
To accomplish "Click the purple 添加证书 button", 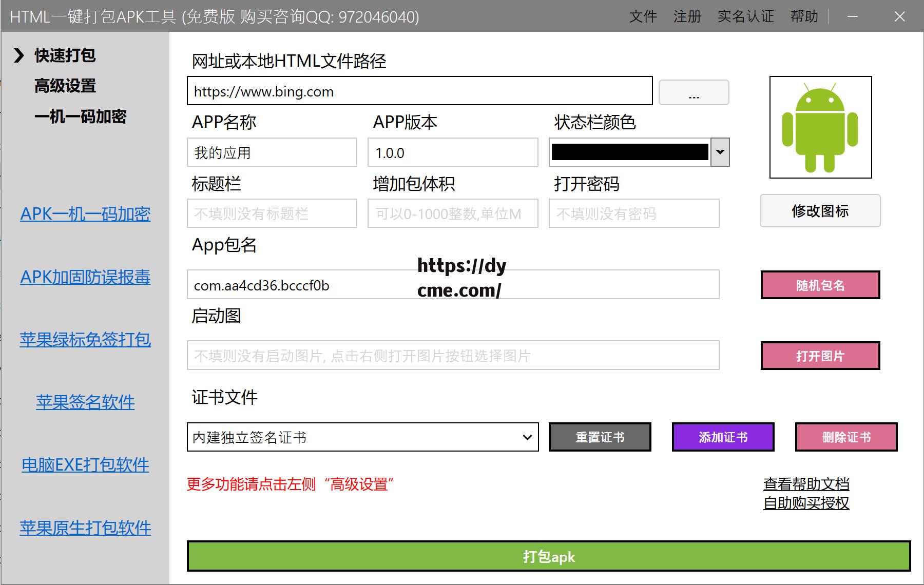I will tap(723, 437).
